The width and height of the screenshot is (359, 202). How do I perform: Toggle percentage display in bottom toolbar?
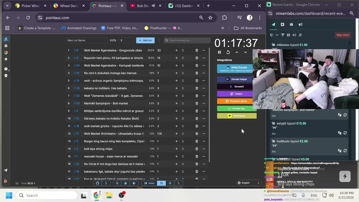click(161, 183)
